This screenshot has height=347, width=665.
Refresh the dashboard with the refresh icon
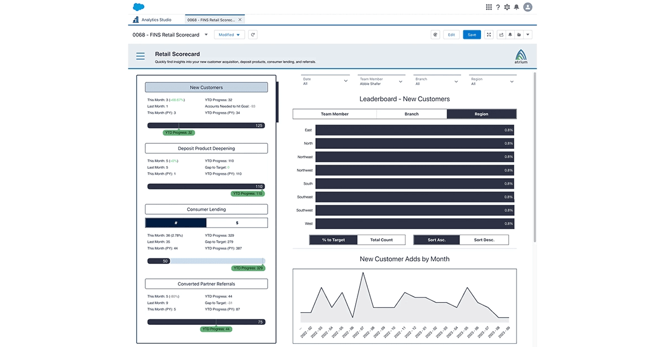(253, 34)
